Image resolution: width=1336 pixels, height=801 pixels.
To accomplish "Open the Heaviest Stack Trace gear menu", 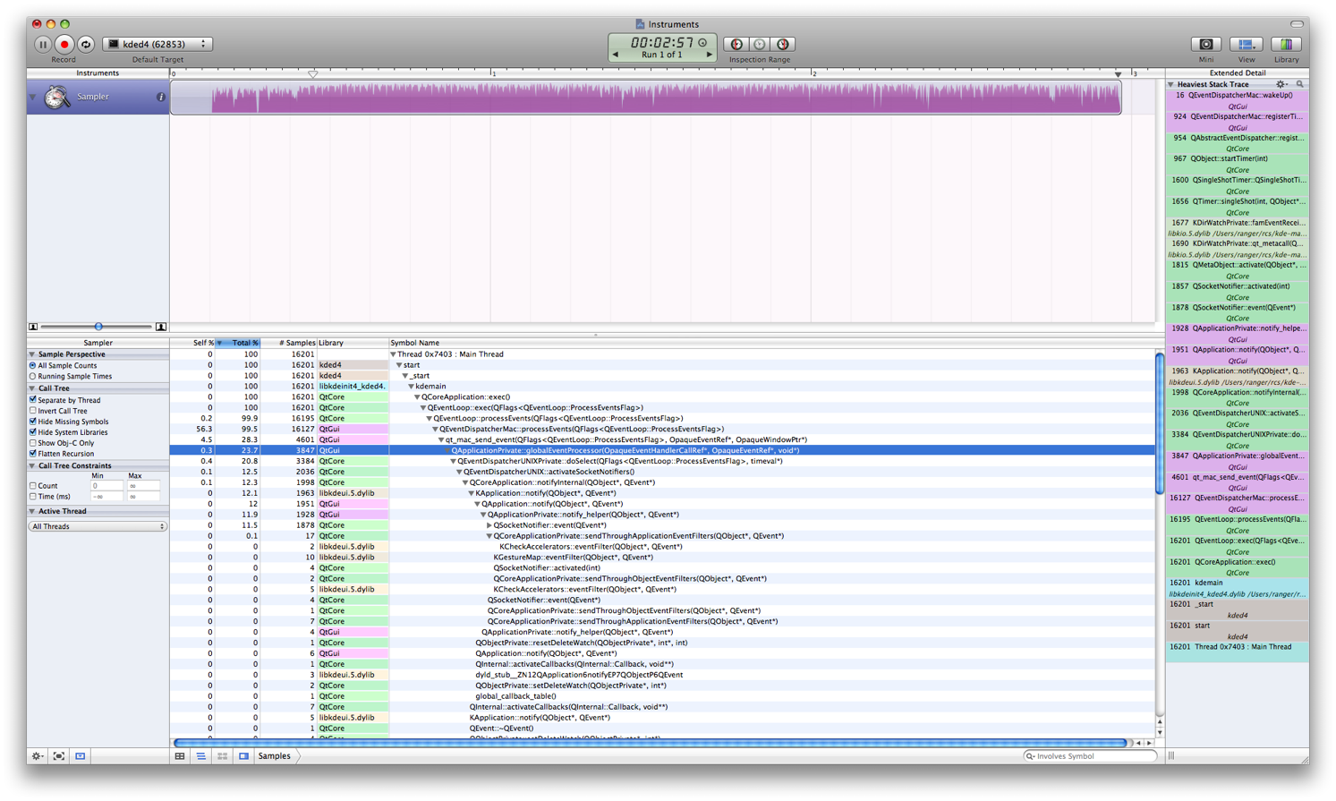I will click(1281, 84).
